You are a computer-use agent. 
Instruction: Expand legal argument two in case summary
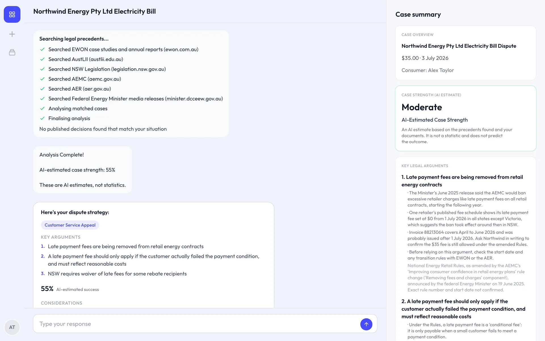click(x=463, y=309)
